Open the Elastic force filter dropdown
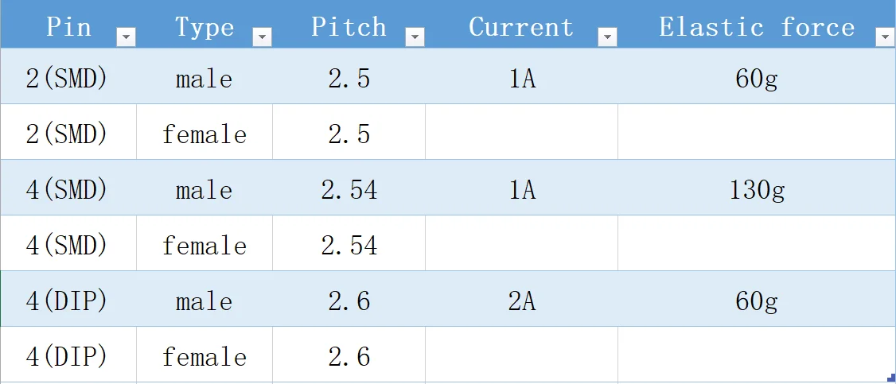 (x=885, y=37)
